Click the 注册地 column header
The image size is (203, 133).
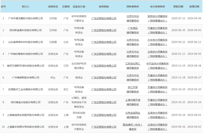(66, 7)
